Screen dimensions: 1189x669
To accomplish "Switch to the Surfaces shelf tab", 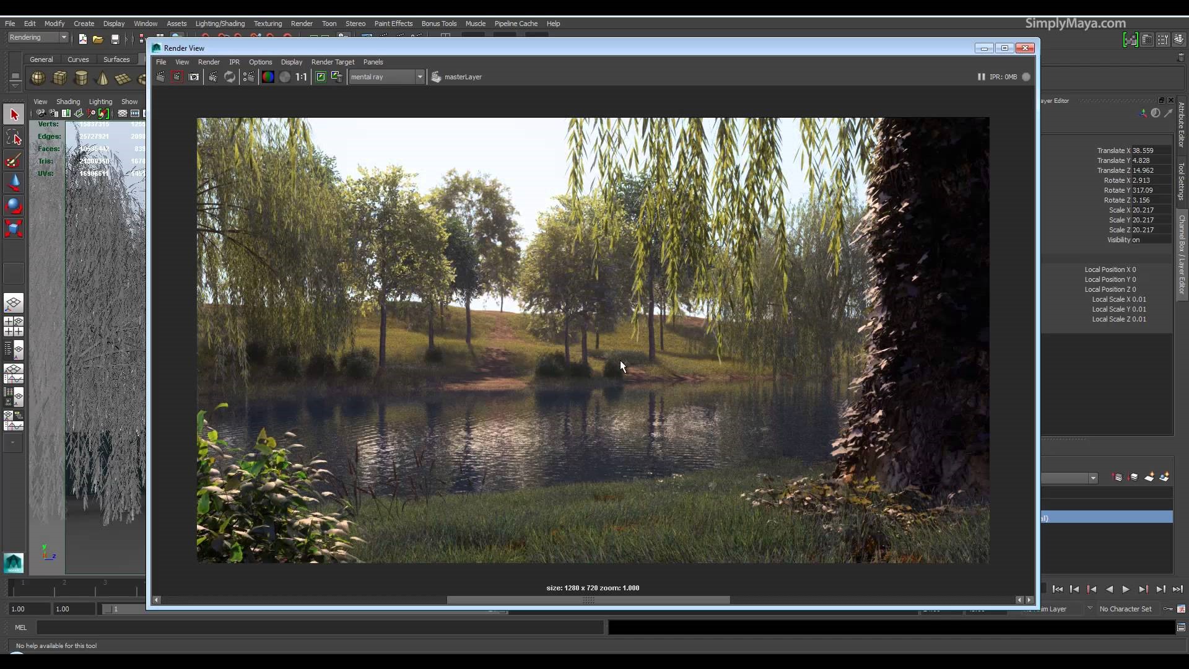I will tap(116, 59).
